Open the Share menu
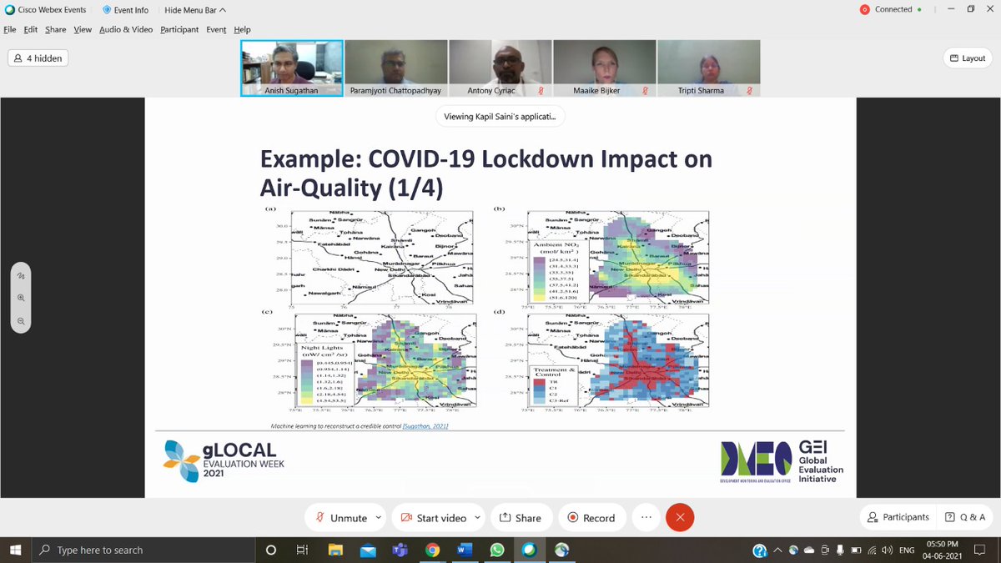The width and height of the screenshot is (1001, 563). [x=56, y=29]
